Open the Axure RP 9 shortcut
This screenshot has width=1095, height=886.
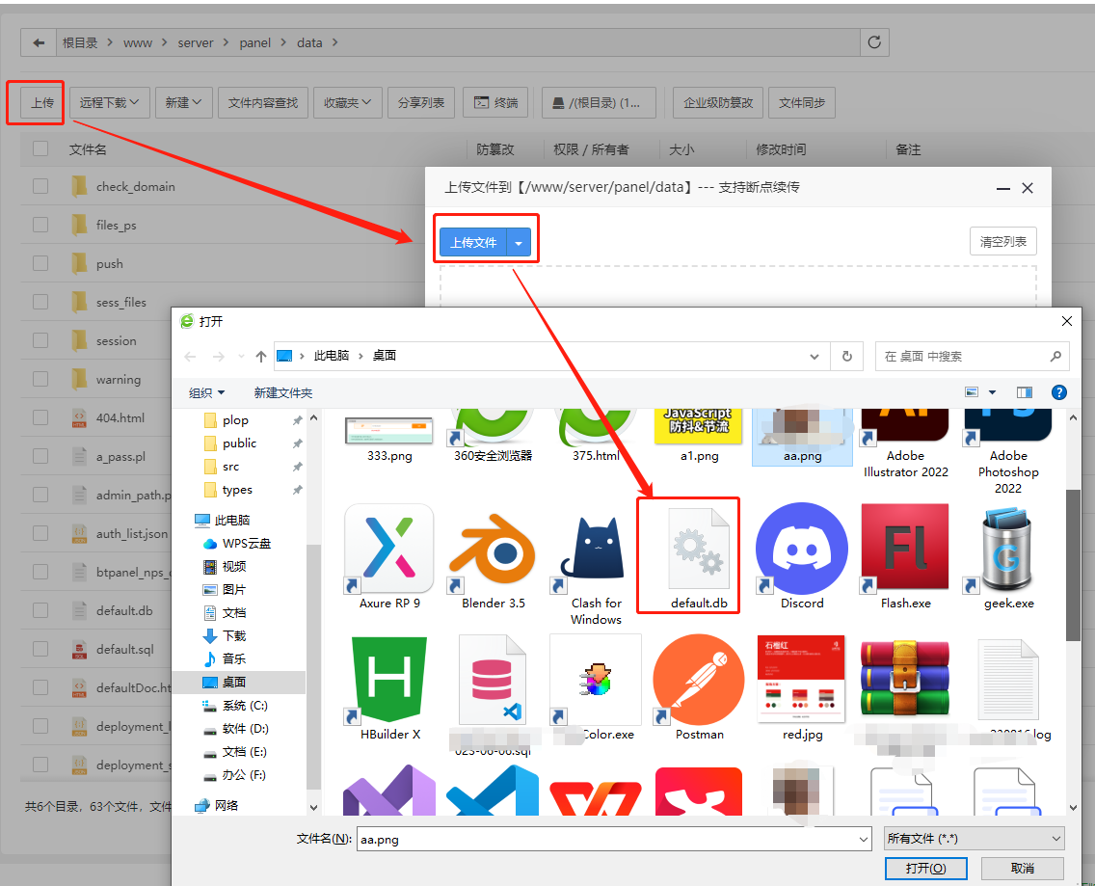pos(389,557)
